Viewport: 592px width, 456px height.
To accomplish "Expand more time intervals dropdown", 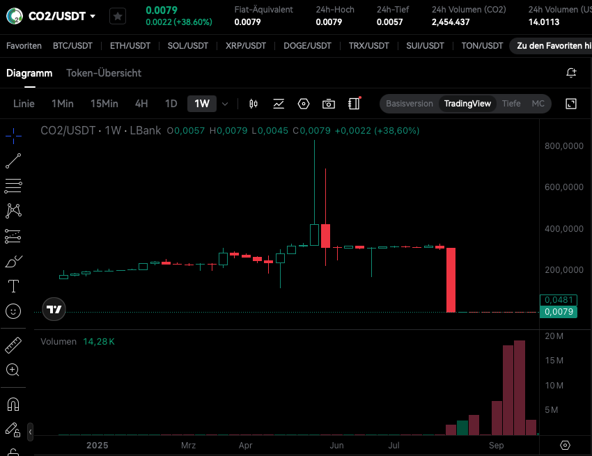I will tap(225, 104).
